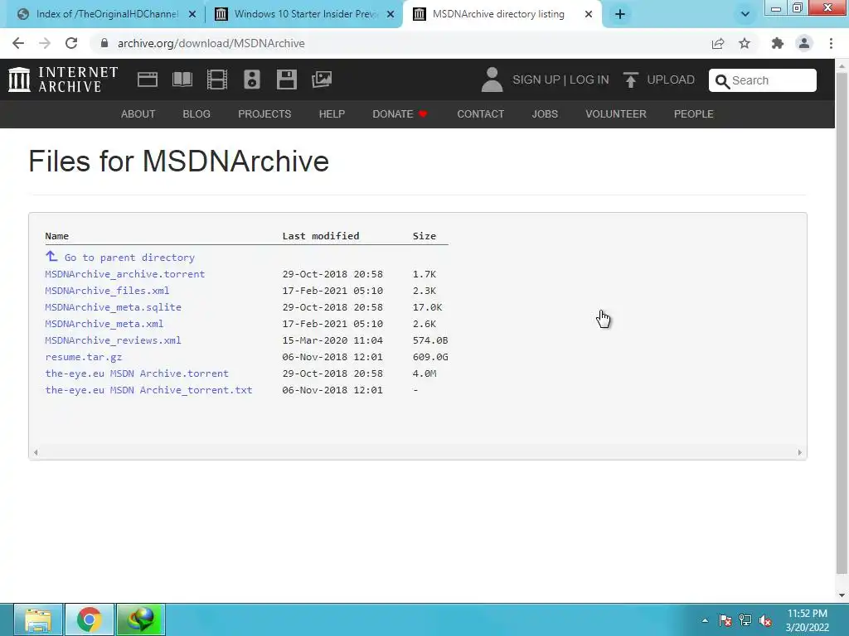Open the Texts book icon in Archive header
Viewport: 849px width, 636px height.
[182, 79]
